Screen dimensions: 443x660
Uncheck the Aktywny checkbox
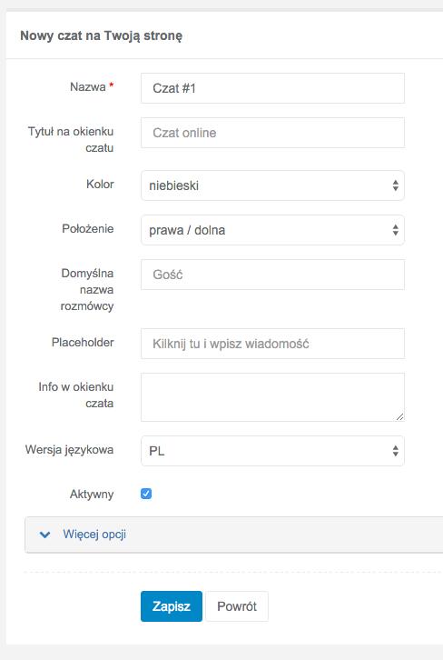click(146, 494)
